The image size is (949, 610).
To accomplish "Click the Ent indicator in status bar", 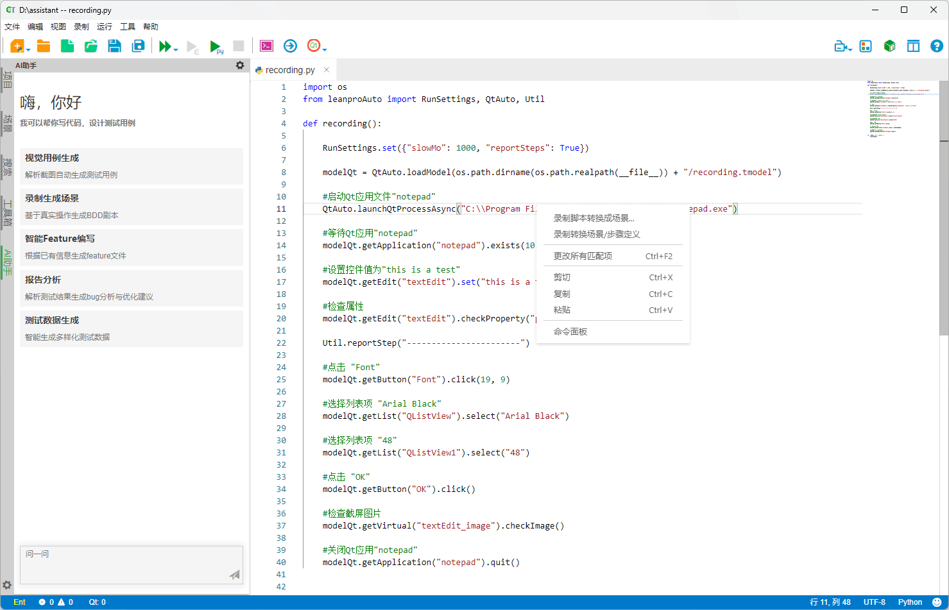I will pos(19,602).
